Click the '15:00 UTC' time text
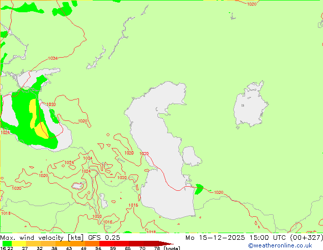The width and height of the screenshot is (323, 250). (267, 238)
